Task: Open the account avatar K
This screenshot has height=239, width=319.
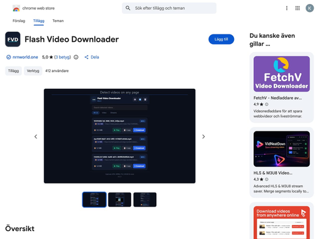Action: [x=310, y=9]
